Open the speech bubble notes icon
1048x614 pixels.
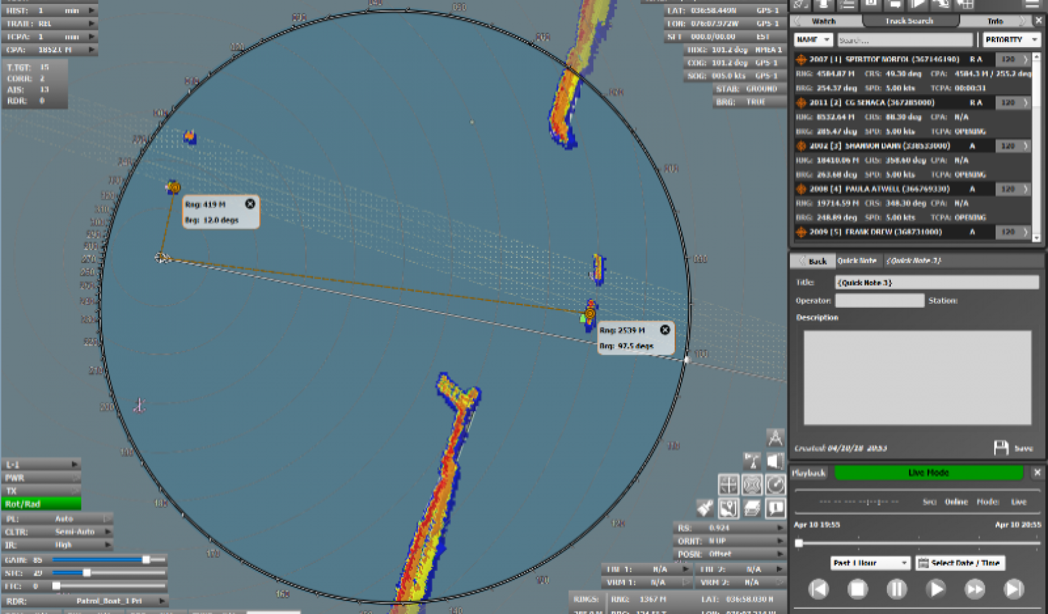(775, 508)
